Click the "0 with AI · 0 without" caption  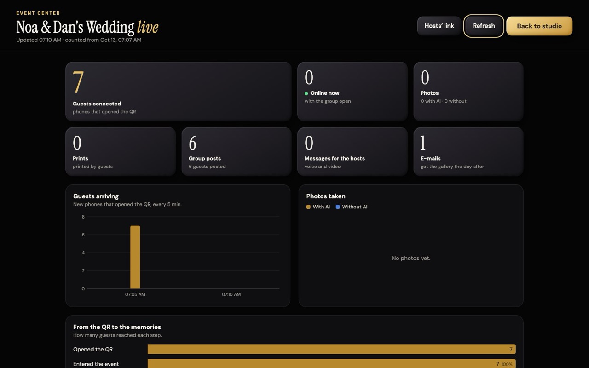point(444,101)
